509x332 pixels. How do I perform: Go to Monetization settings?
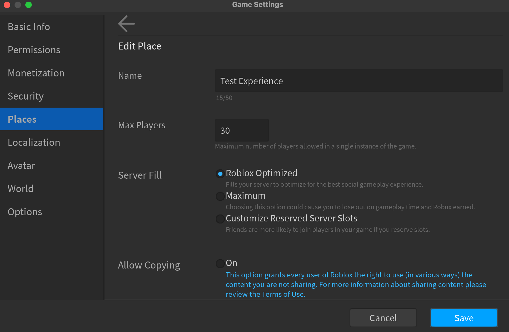36,73
